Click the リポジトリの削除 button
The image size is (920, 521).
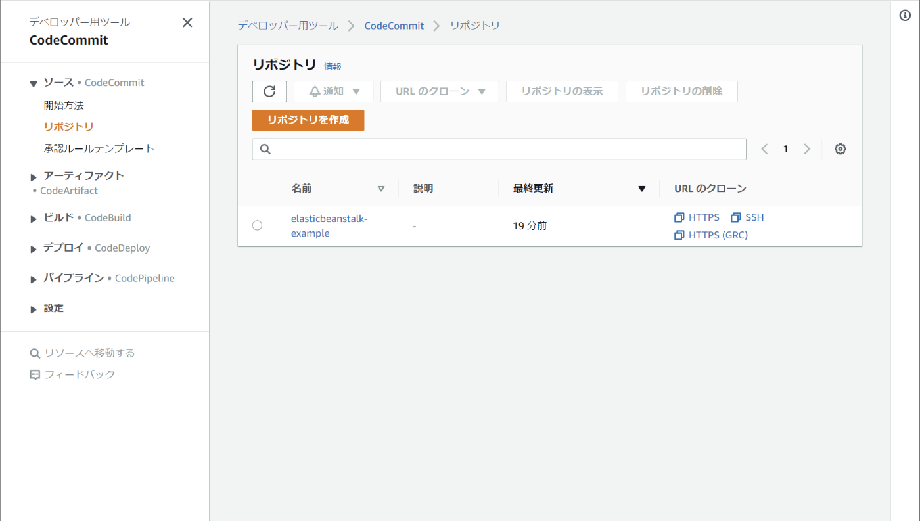[681, 91]
